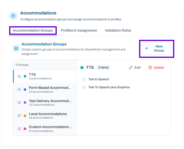The height and width of the screenshot is (149, 184).
Task: Click the 23 accommodations count text
Action: coord(41,92)
